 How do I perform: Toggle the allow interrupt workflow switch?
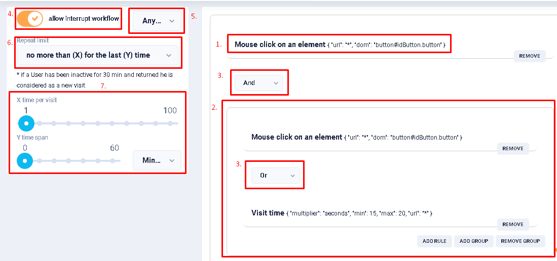tap(30, 19)
